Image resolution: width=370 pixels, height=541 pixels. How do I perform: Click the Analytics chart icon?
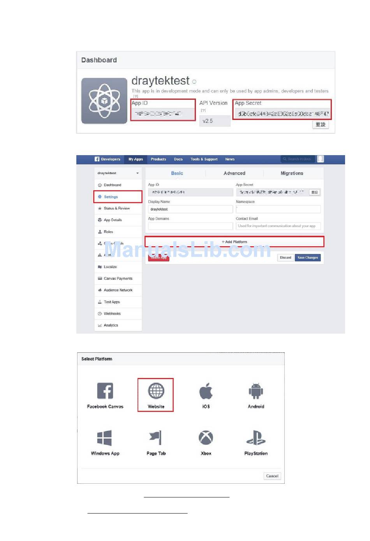pyautogui.click(x=100, y=325)
